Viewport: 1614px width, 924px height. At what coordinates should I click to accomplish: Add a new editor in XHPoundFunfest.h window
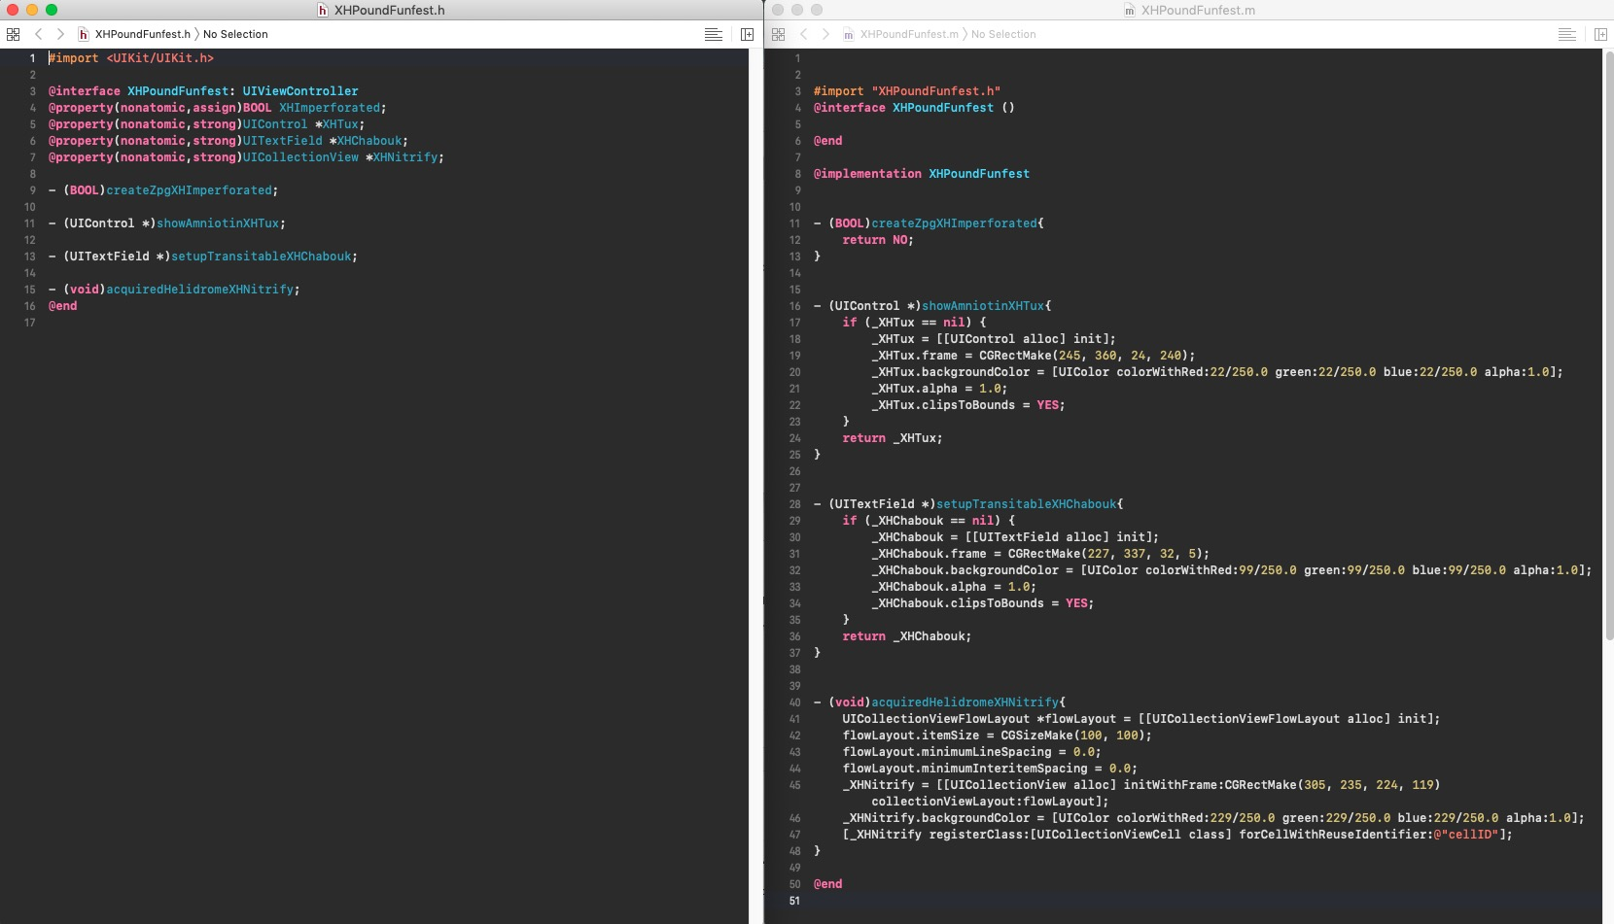coord(747,34)
